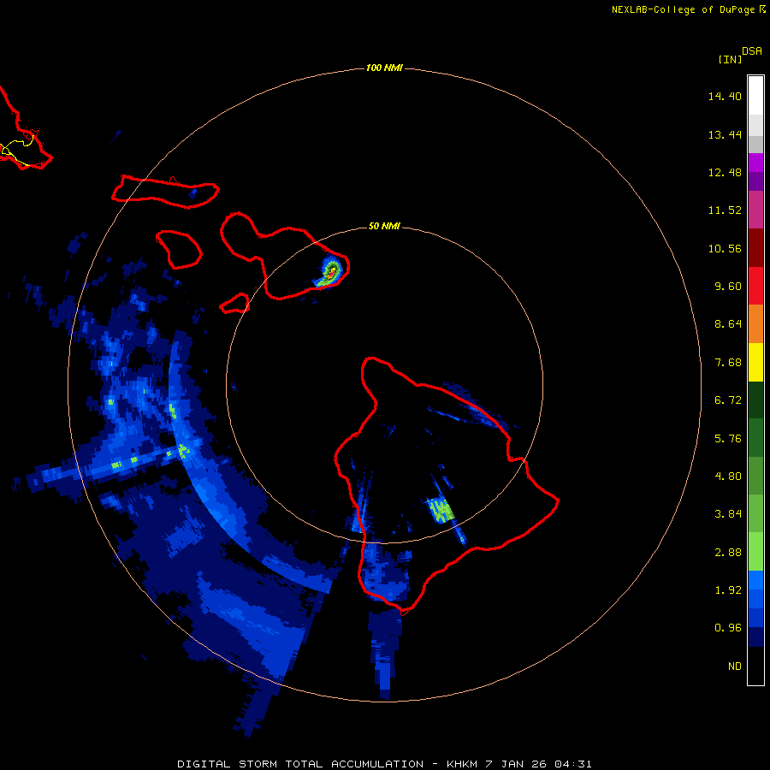
Task: Click the dark red swatch near 10.56
Action: click(x=755, y=248)
